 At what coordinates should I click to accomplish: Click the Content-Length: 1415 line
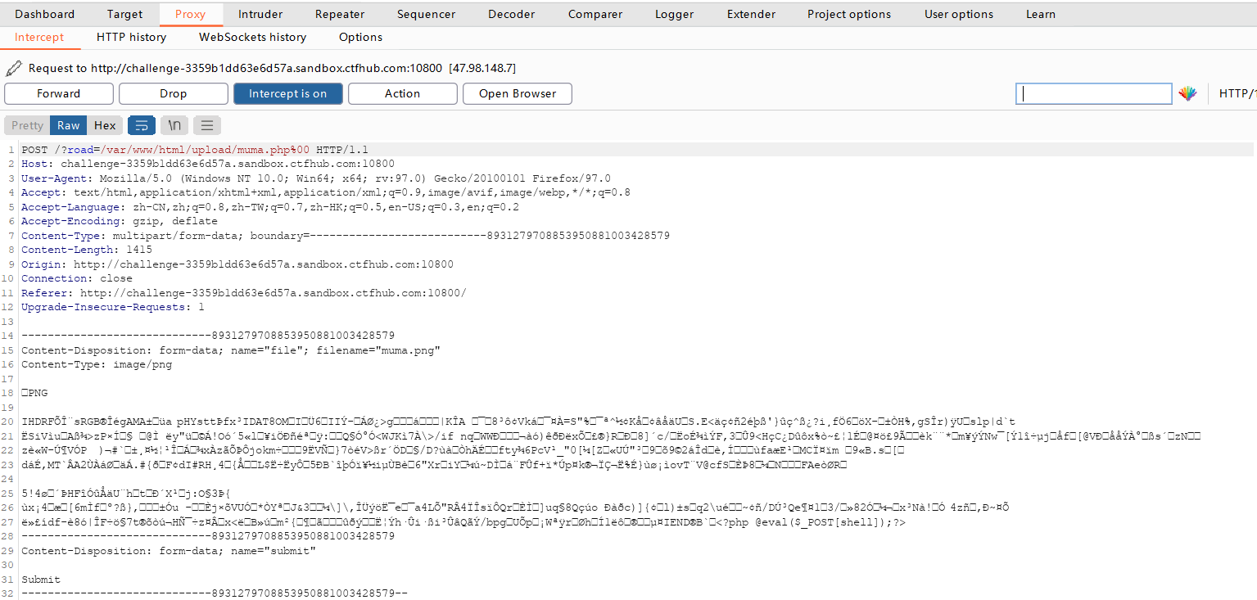(x=87, y=250)
